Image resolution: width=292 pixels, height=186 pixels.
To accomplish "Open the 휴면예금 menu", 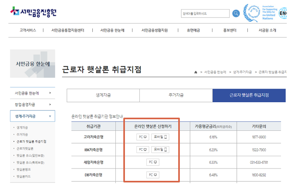I will (193, 30).
